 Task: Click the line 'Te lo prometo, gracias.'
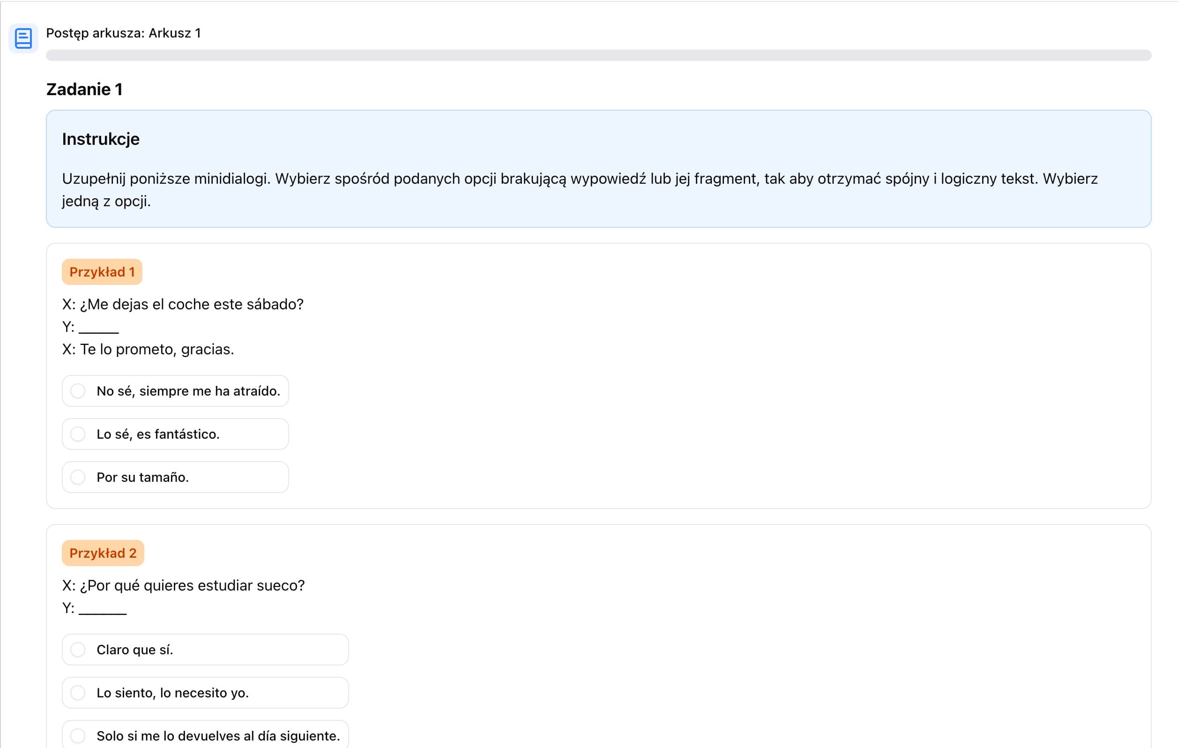tap(157, 349)
